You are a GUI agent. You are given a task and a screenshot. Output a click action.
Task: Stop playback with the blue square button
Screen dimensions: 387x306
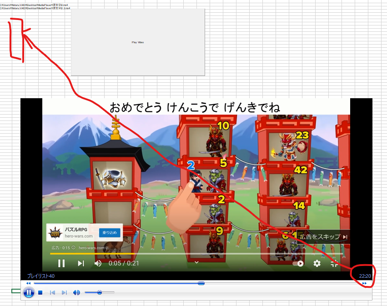pos(40,293)
